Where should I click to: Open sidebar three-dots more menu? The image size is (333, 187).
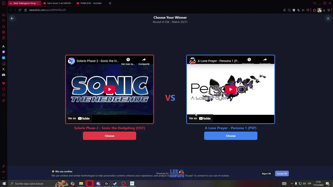point(4,177)
